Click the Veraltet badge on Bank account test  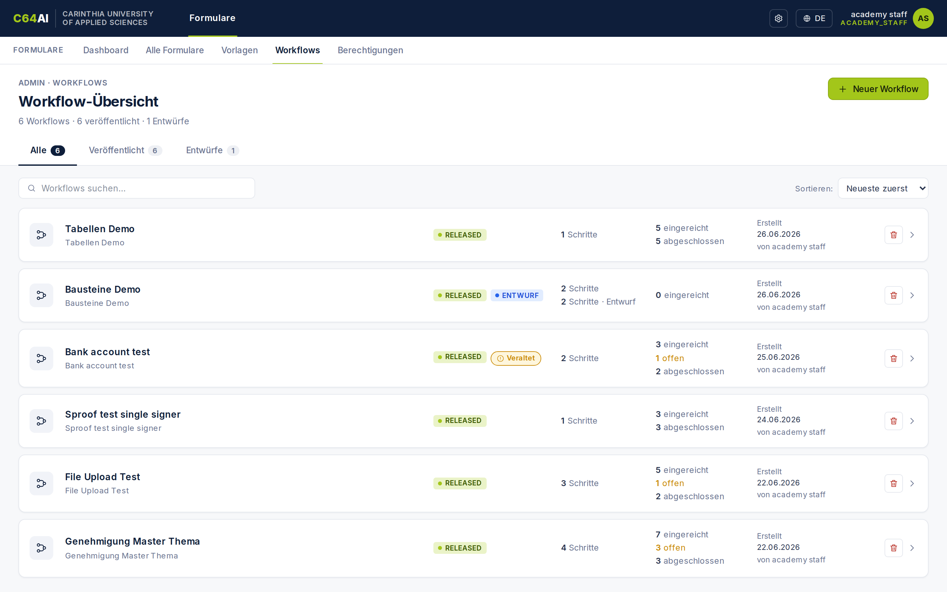click(x=516, y=358)
